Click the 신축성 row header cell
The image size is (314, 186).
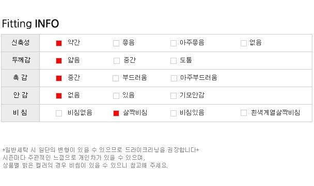[21, 43]
